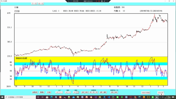The width and height of the screenshot is (176, 99).
Task: Expand the system tray hidden icons arrow
Action: [x=160, y=97]
